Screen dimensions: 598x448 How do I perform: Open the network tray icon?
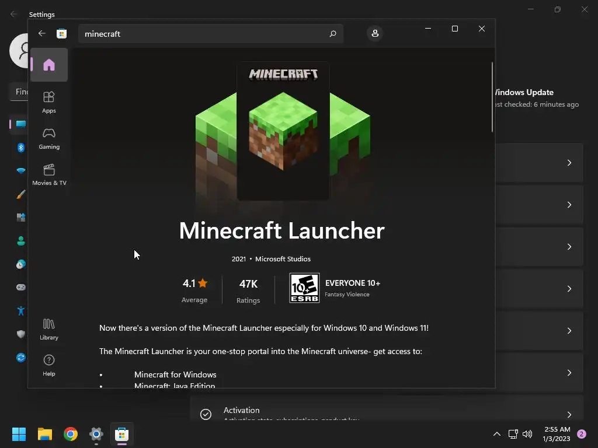[x=513, y=434]
